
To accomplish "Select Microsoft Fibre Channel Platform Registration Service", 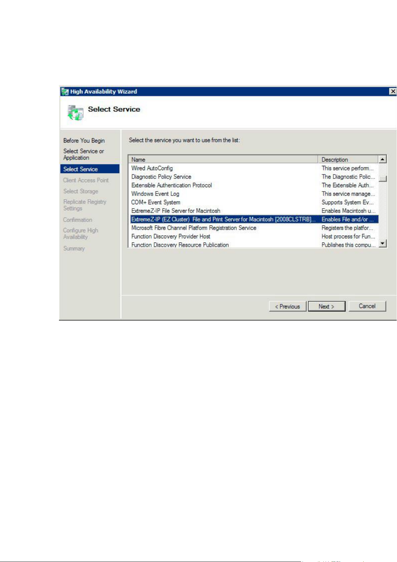I will tap(194, 228).
